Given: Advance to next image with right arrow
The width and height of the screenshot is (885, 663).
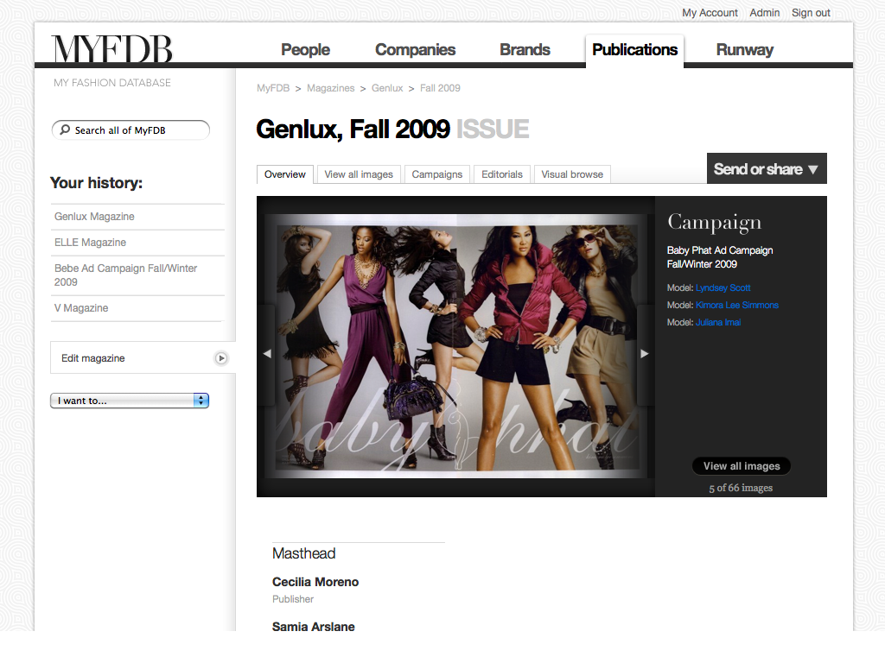Looking at the screenshot, I should click(x=644, y=353).
